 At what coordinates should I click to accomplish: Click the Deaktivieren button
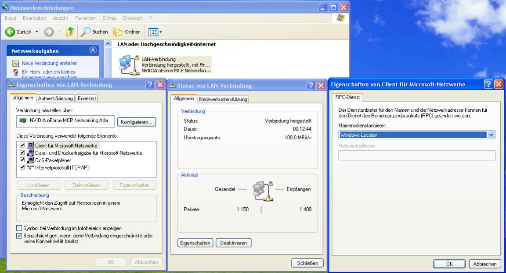[x=233, y=243]
